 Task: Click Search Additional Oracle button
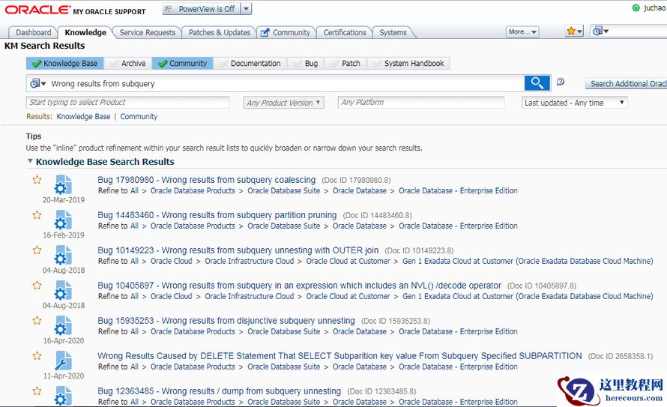[x=626, y=84]
